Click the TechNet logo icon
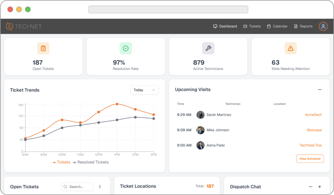 (10, 26)
